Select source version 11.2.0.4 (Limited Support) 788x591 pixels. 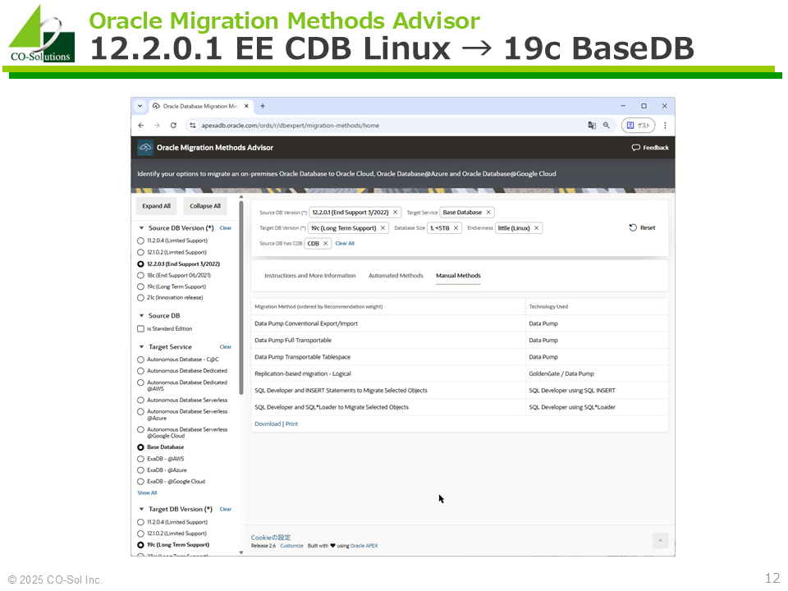[140, 241]
